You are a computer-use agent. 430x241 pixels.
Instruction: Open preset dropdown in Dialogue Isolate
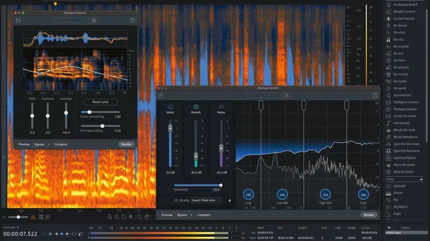pyautogui.click(x=264, y=95)
